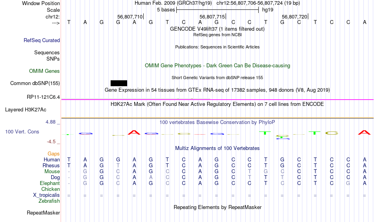Click position marker 56,807,720
Image resolution: width=374 pixels, height=222 pixels.
[295, 17]
